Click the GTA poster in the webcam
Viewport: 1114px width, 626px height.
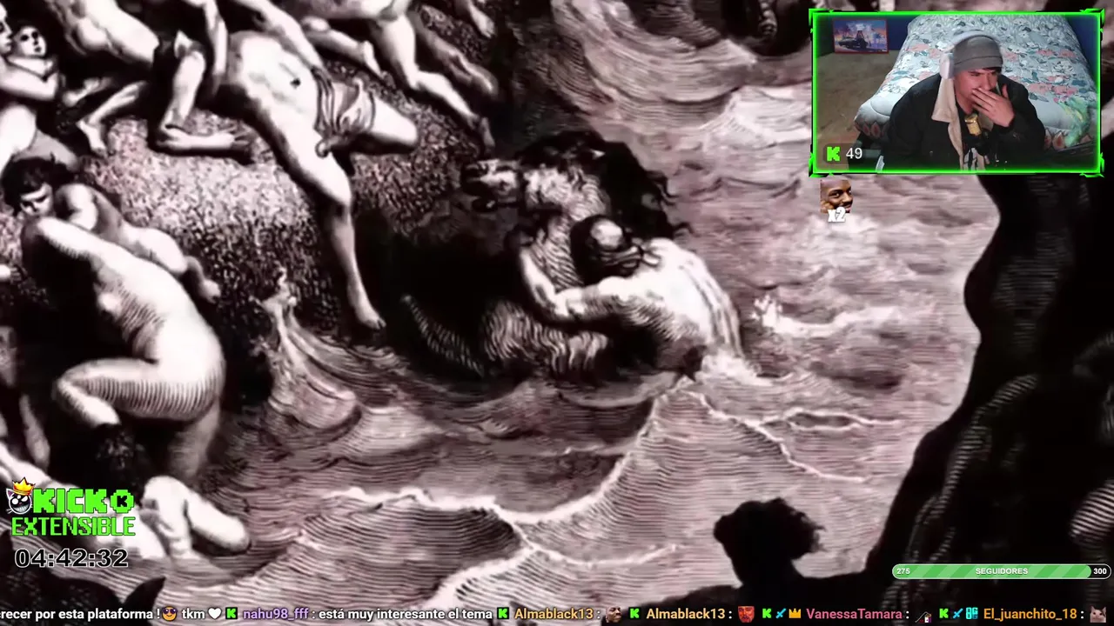pyautogui.click(x=861, y=37)
